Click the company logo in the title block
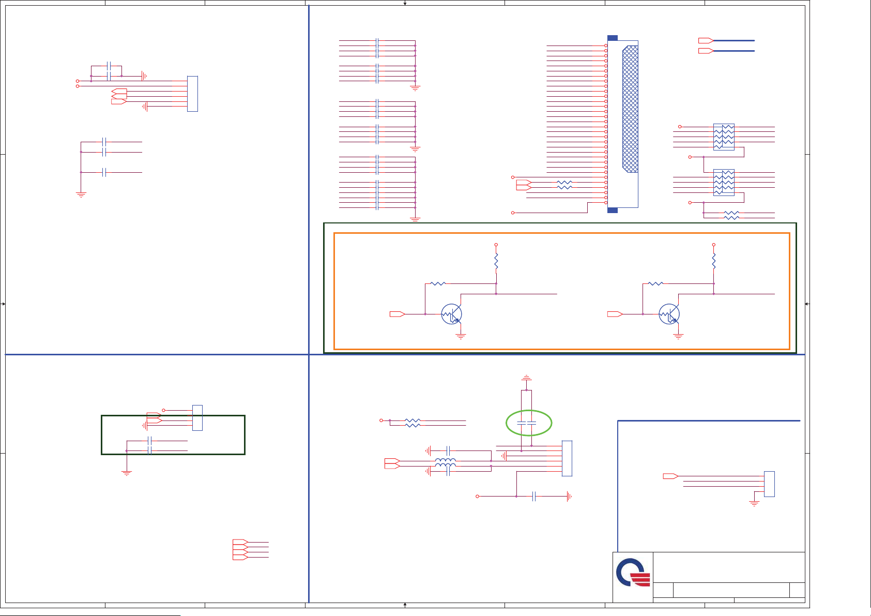This screenshot has width=871, height=616. tap(633, 573)
